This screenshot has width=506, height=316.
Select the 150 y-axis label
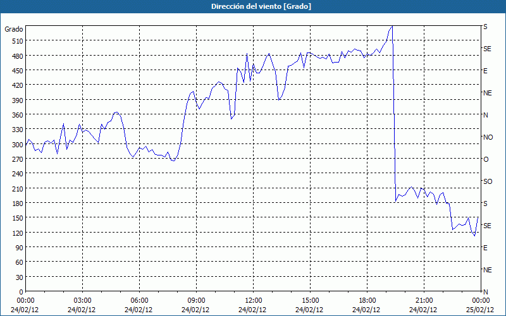tap(18, 218)
